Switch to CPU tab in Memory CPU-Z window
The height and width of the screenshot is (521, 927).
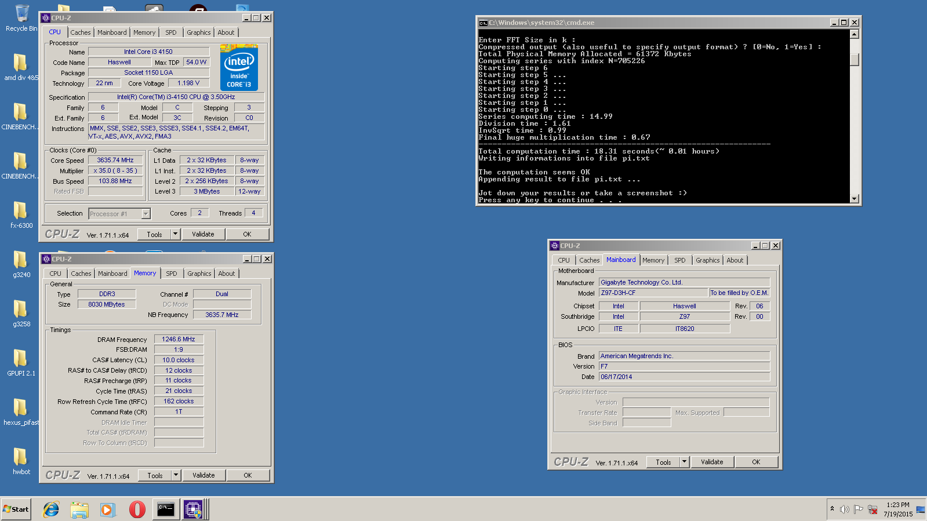(56, 274)
